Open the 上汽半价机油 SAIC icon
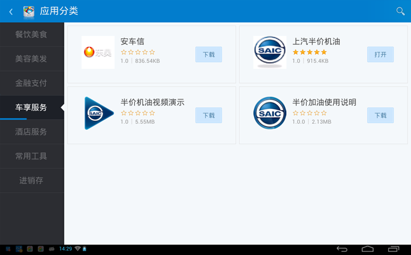 (269, 52)
